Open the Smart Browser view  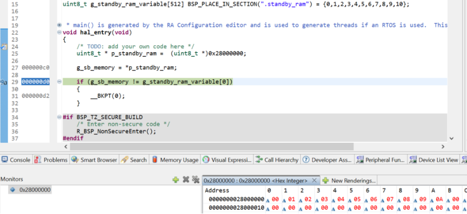click(95, 160)
